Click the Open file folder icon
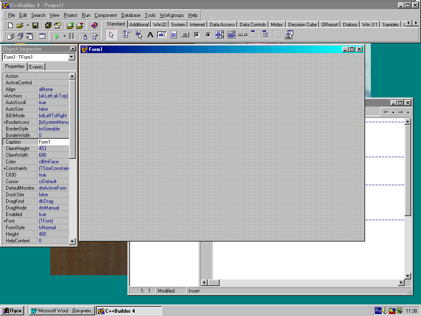421x316 pixels. click(20, 26)
